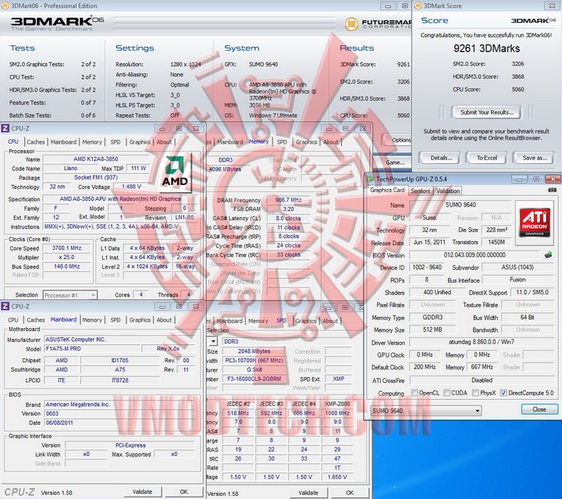Click the GPU-Z Driver Version field

[x=482, y=342]
